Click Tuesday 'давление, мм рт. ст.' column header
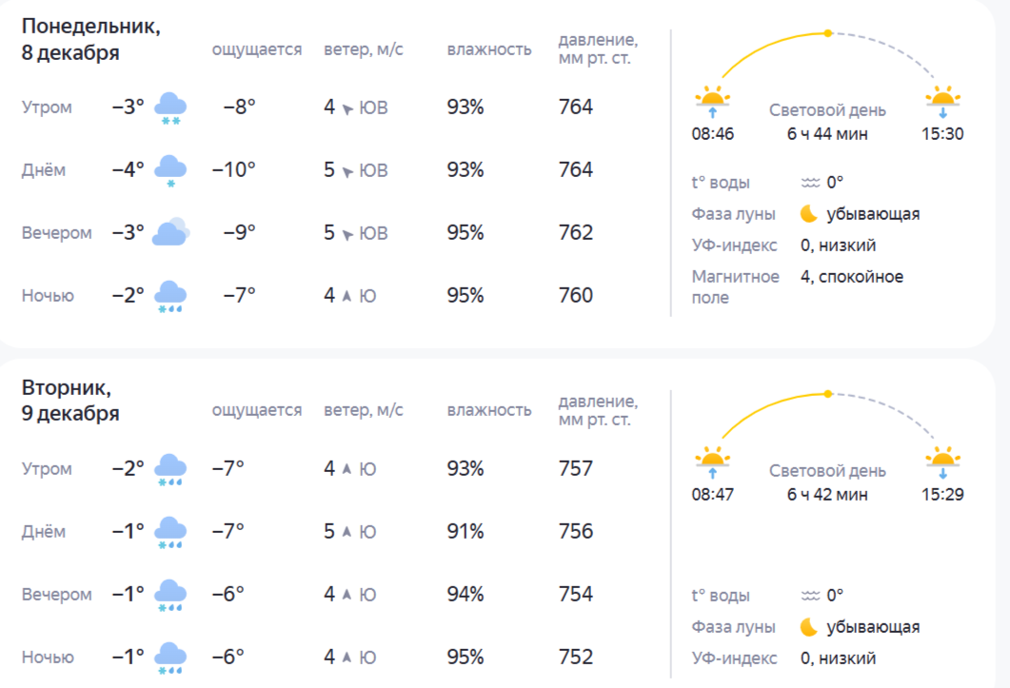 [x=598, y=410]
